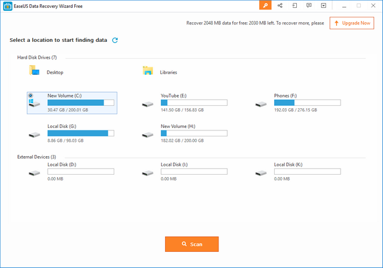
Task: Click the Phones (F:) usage bar
Action: (307, 102)
